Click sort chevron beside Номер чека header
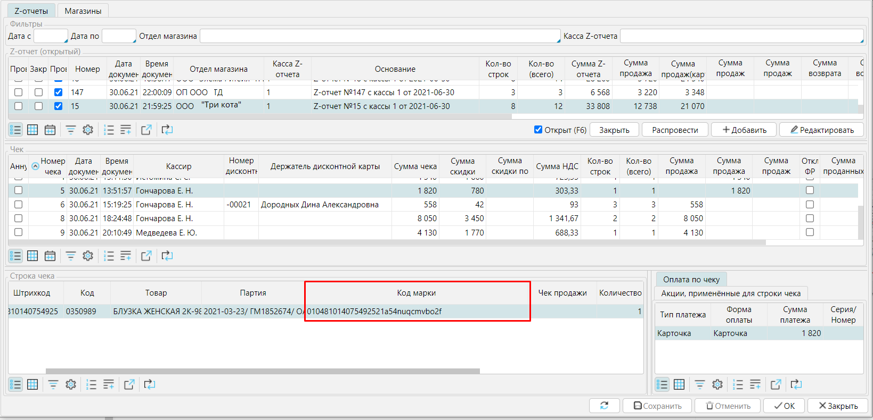The image size is (873, 420). 35,166
